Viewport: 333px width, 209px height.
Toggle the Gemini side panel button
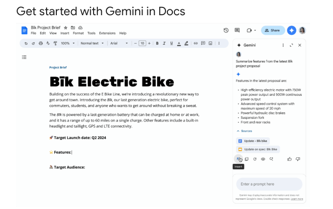pos(291,30)
